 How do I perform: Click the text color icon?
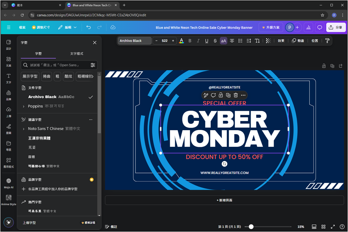pyautogui.click(x=182, y=41)
